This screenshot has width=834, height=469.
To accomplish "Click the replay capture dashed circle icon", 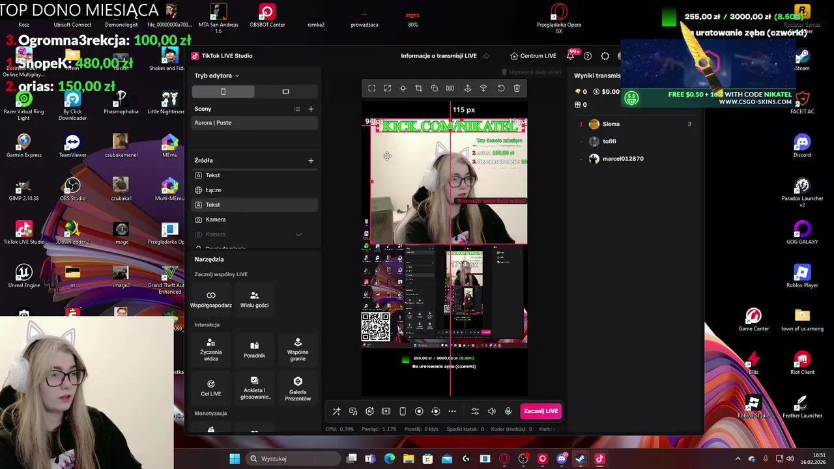I will (435, 411).
